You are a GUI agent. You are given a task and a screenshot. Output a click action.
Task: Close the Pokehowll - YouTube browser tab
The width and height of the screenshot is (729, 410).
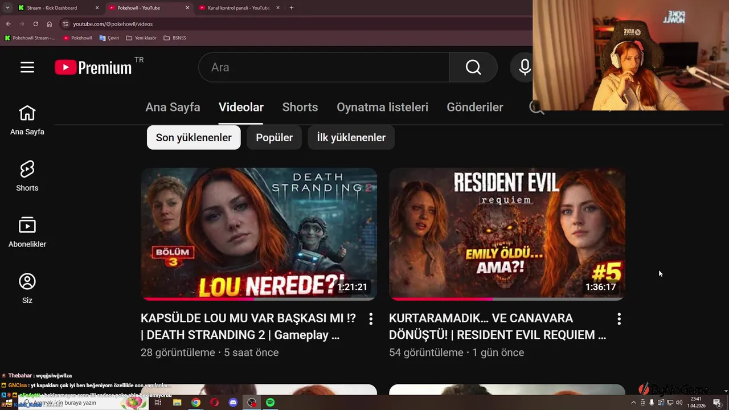pos(187,8)
